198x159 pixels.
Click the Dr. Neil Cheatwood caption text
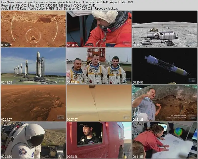click(179, 115)
